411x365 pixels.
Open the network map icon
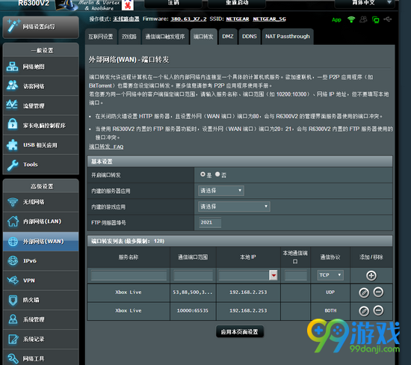[x=12, y=67]
